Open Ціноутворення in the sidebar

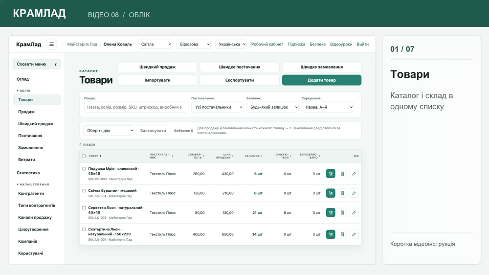pos(33,229)
